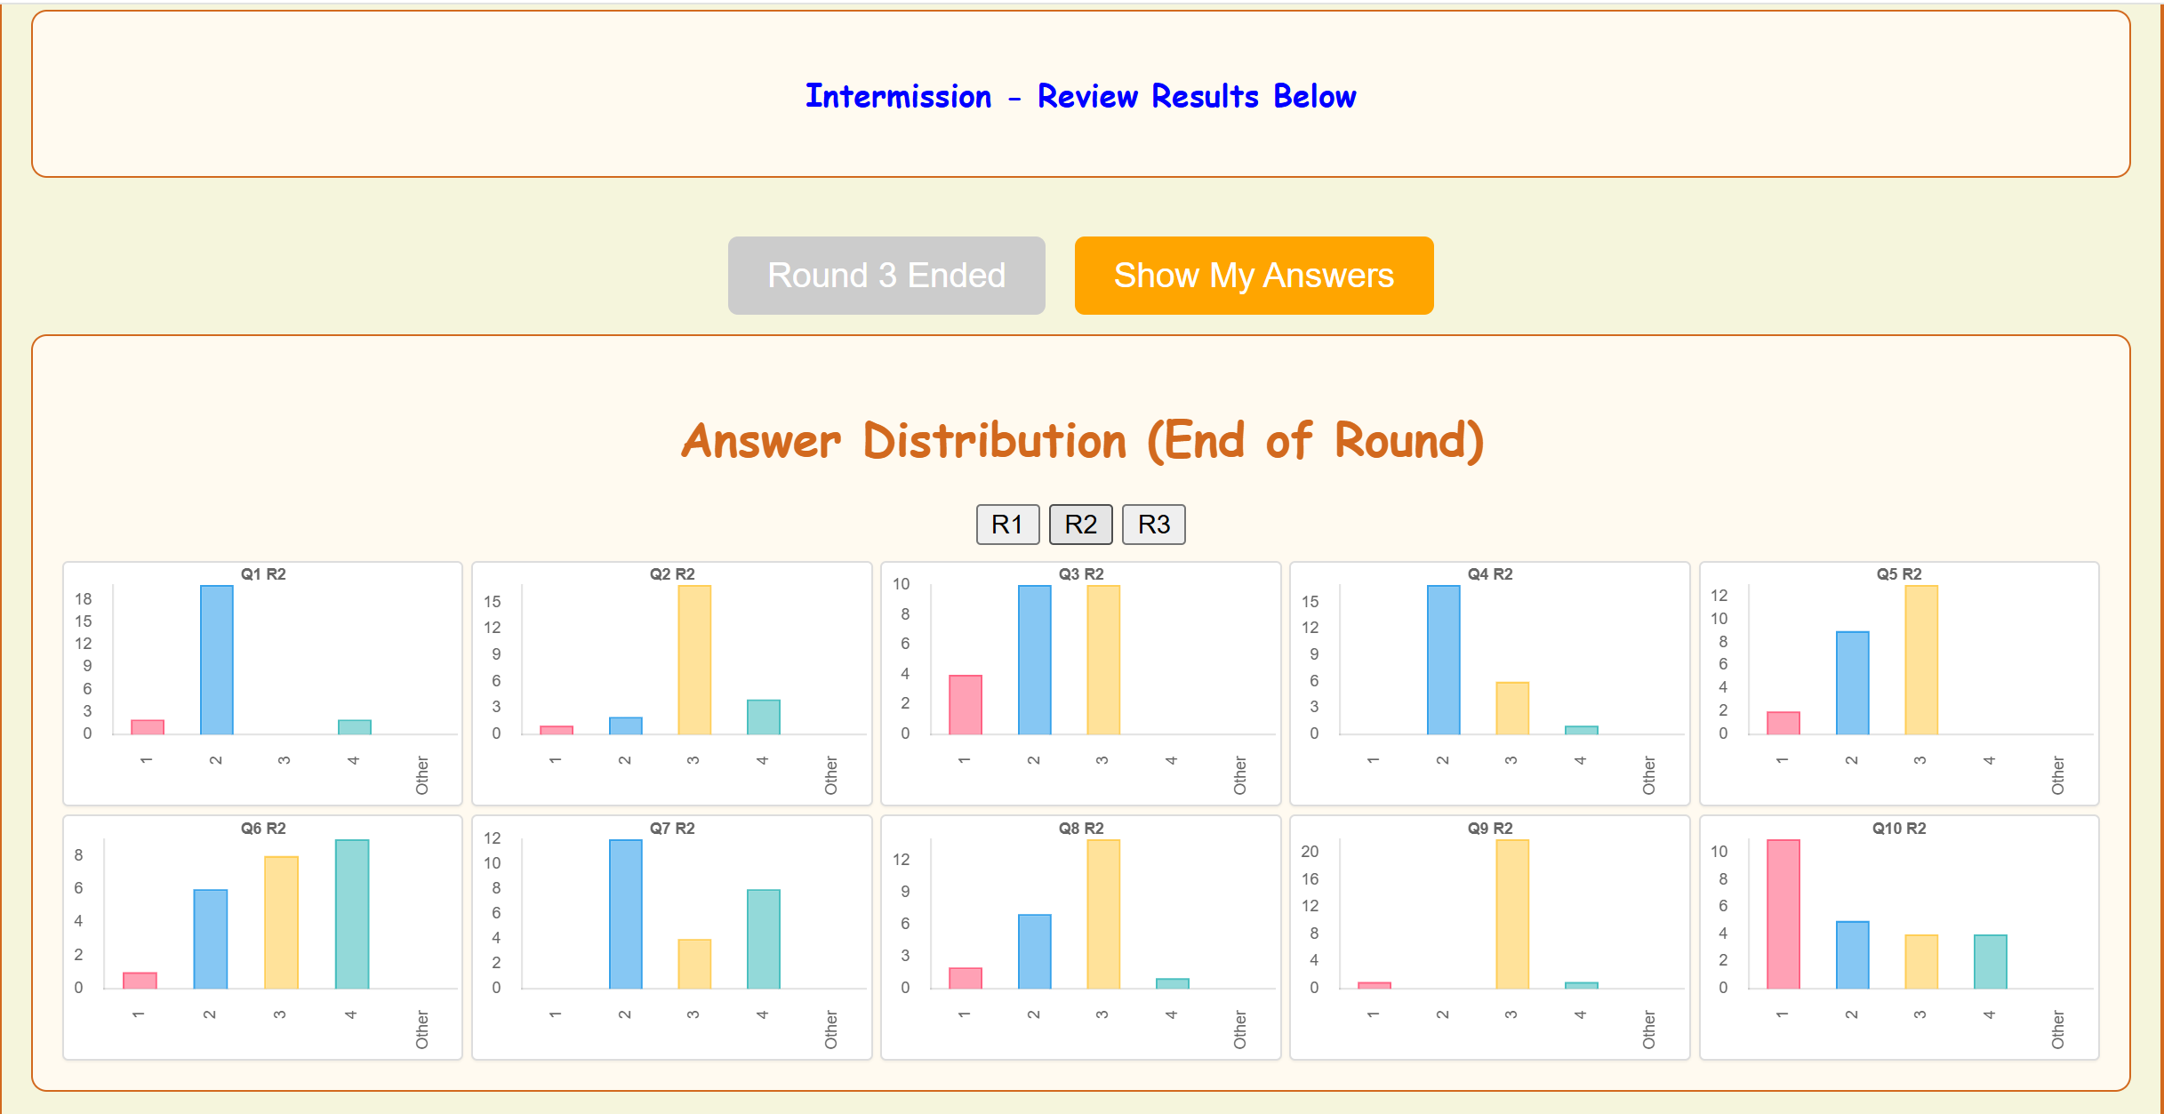Click the blue bar in Q4 R2 chart
The image size is (2164, 1114).
1443,660
